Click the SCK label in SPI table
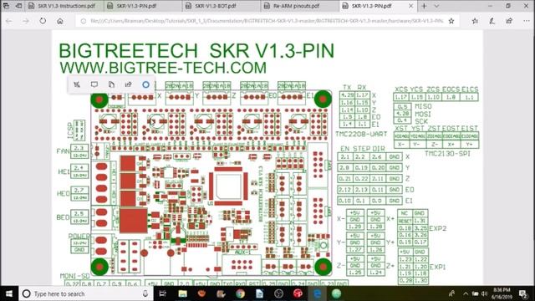535x301 pixels. point(421,121)
